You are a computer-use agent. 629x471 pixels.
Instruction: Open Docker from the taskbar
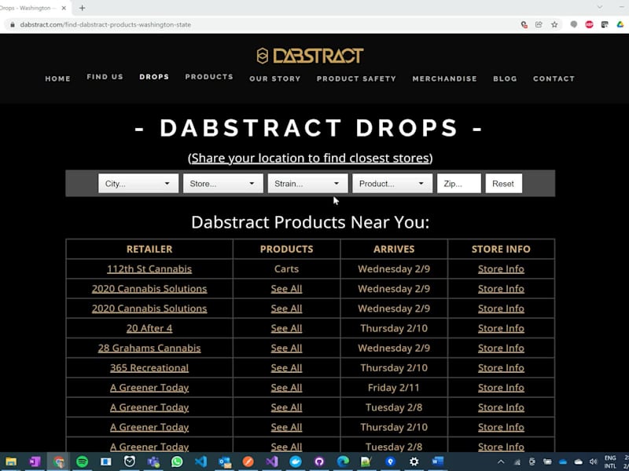[296, 462]
